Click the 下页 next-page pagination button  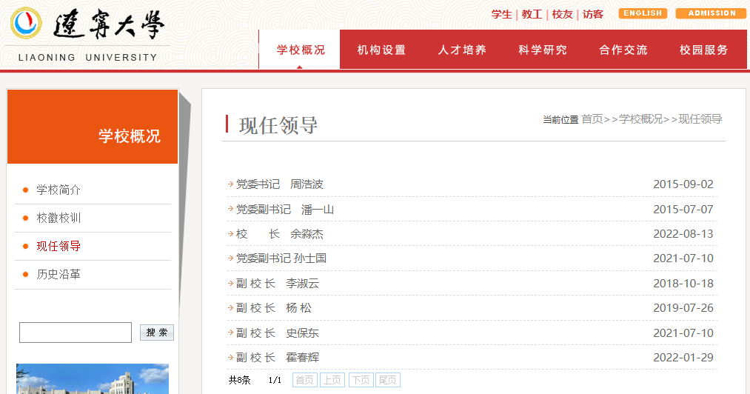pos(361,380)
